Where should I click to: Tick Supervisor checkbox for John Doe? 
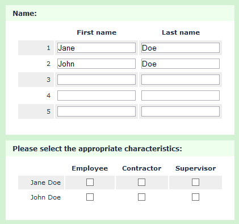point(195,197)
